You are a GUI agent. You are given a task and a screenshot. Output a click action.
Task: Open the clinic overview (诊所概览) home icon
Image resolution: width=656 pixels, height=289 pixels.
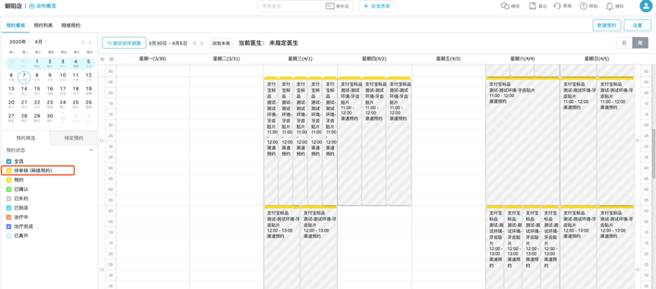(x=32, y=6)
